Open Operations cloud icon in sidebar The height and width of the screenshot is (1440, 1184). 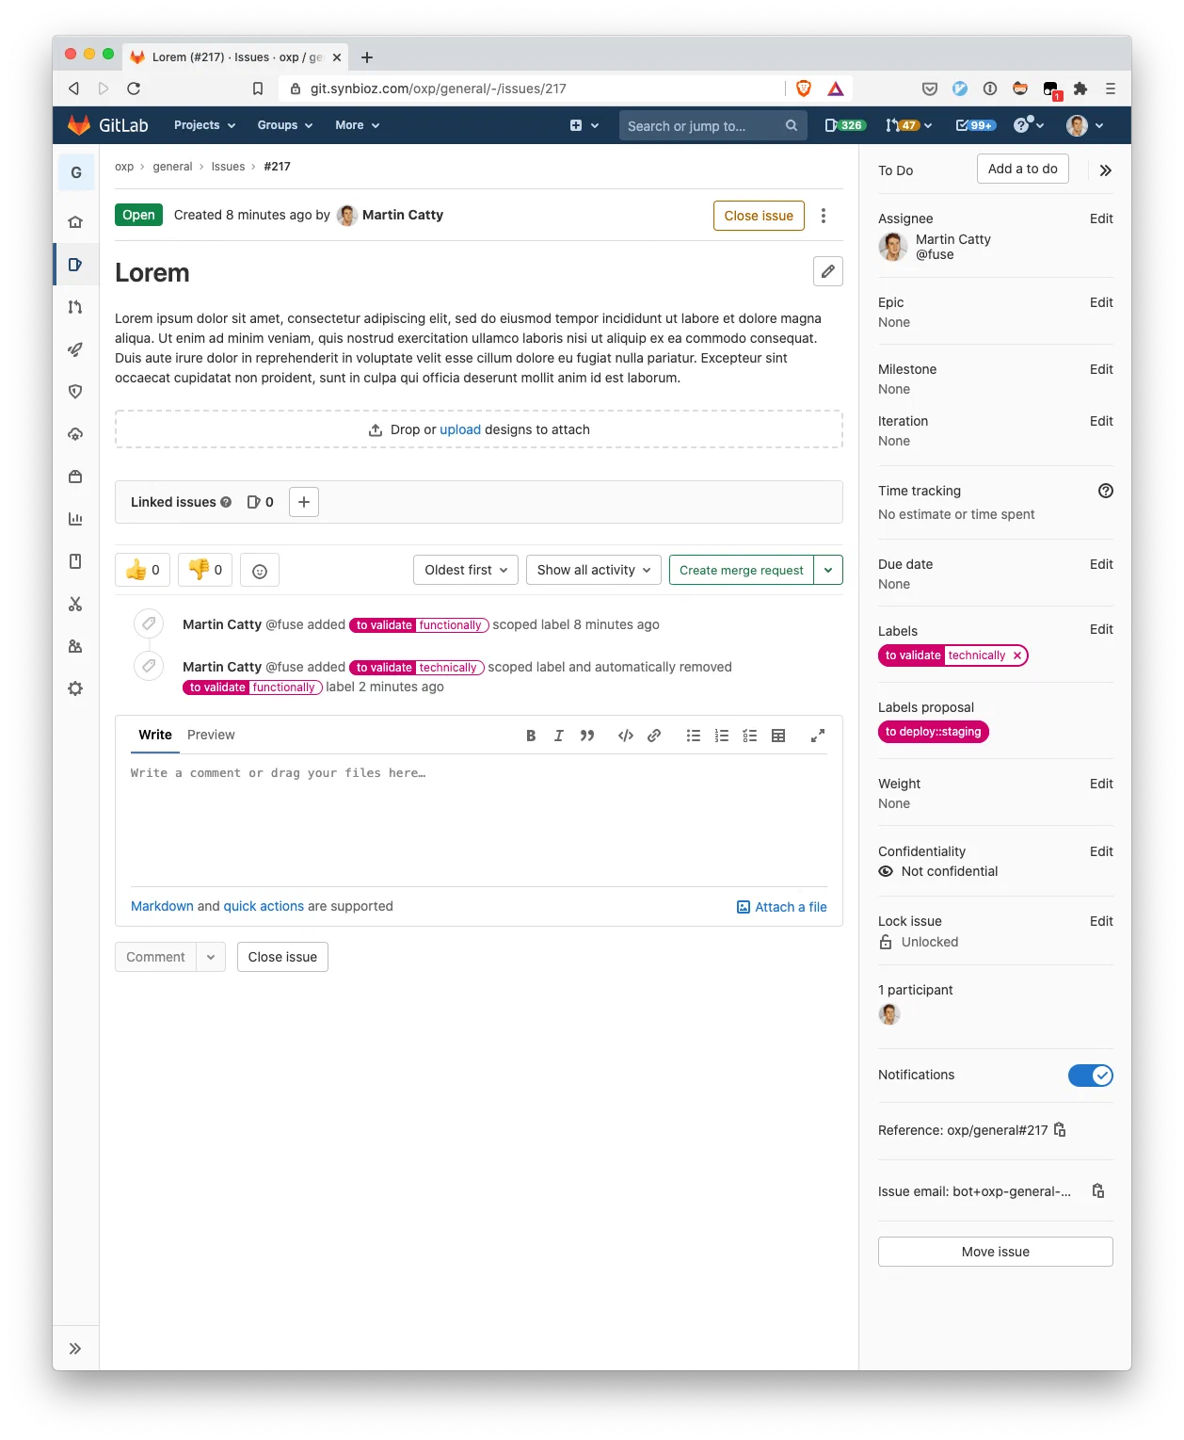[x=75, y=434]
